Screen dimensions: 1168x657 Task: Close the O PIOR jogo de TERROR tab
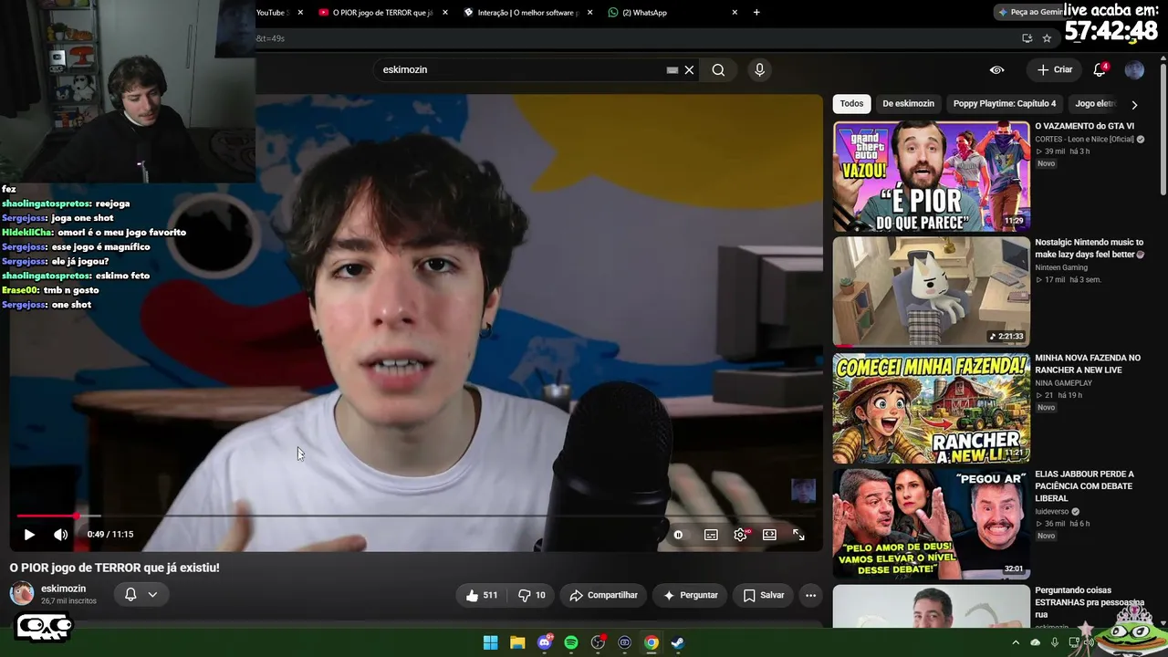tap(445, 13)
